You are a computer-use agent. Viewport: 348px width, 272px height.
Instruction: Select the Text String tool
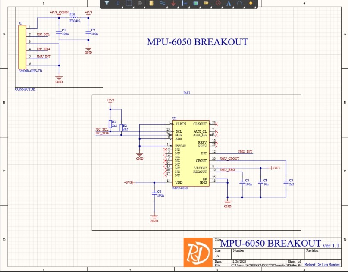click(229, 3)
